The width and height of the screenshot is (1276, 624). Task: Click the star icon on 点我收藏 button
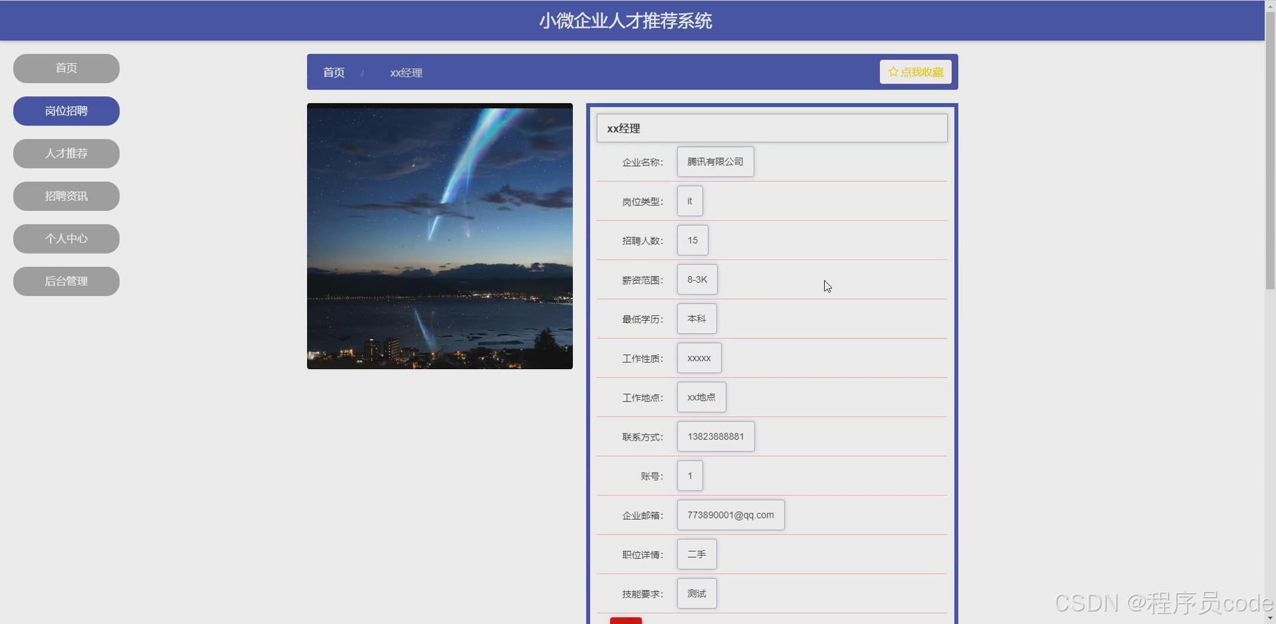[893, 72]
